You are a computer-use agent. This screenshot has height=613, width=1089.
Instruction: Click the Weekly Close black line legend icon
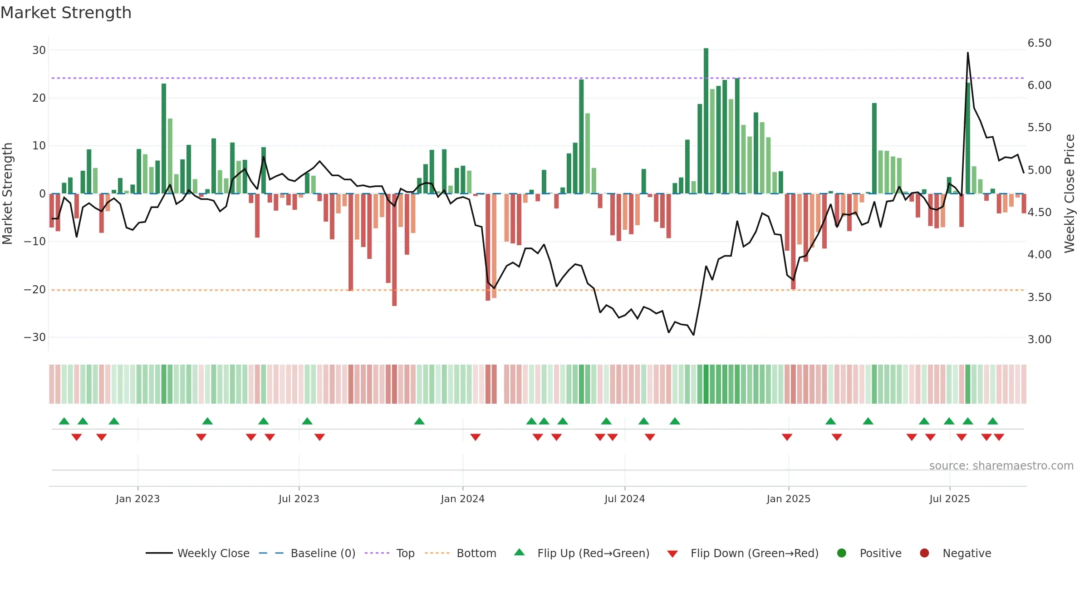pos(159,553)
